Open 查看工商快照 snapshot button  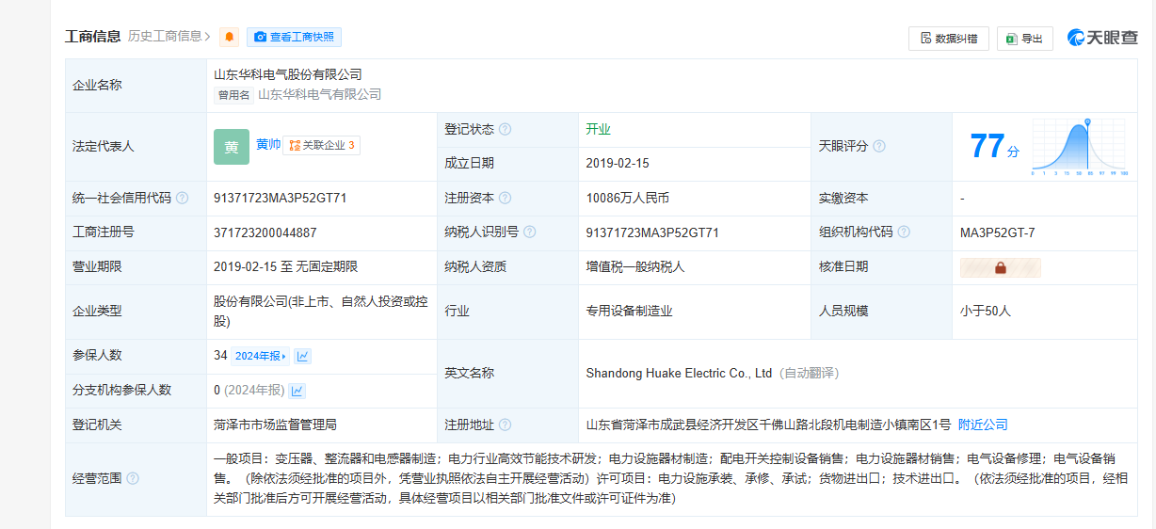294,37
